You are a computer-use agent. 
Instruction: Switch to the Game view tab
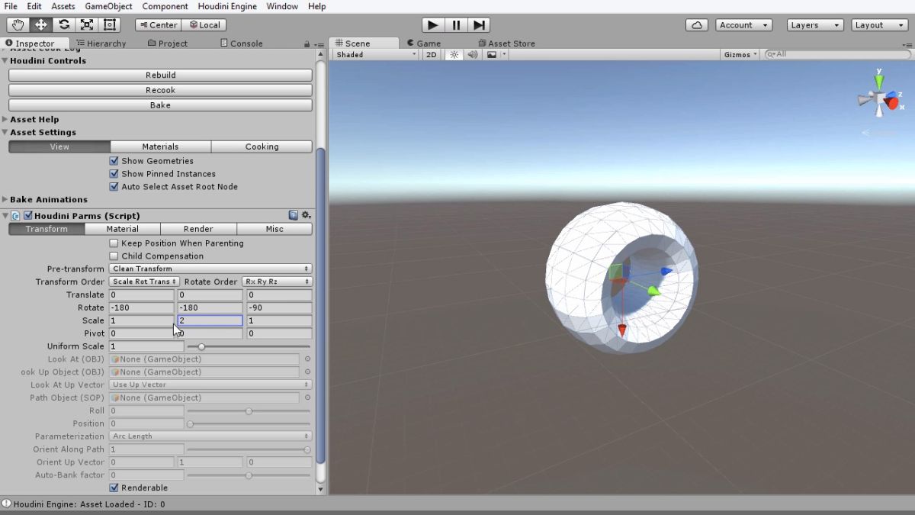[424, 43]
